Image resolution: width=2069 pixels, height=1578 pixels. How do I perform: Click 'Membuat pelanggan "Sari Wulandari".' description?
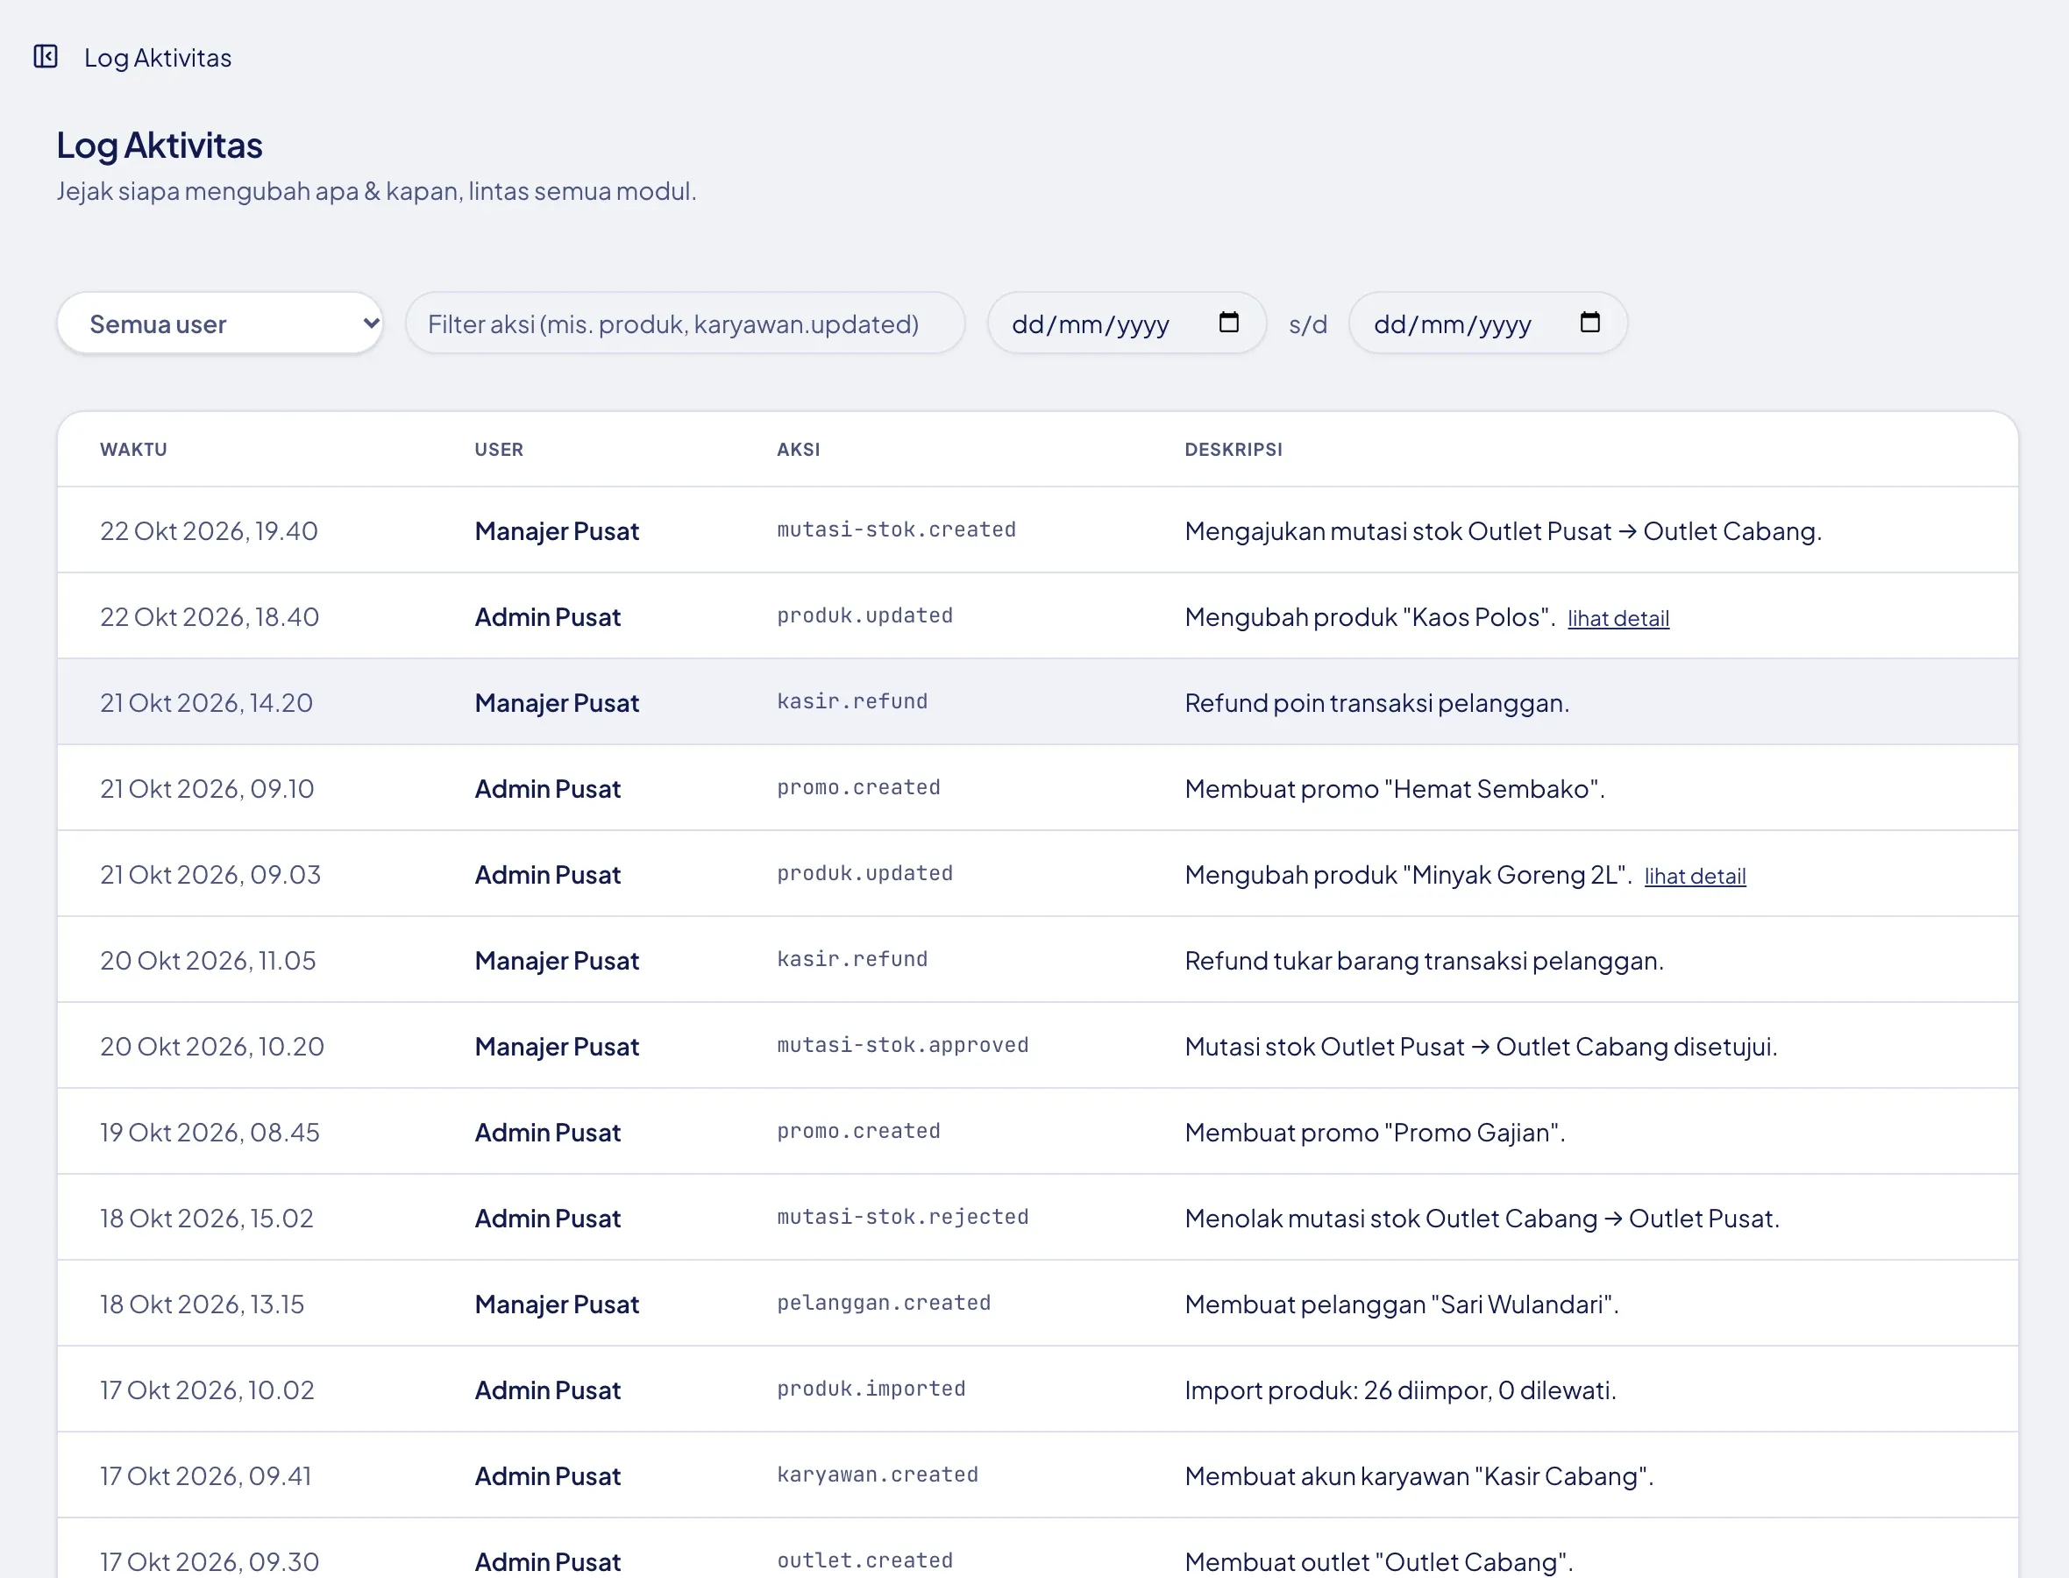(x=1401, y=1304)
